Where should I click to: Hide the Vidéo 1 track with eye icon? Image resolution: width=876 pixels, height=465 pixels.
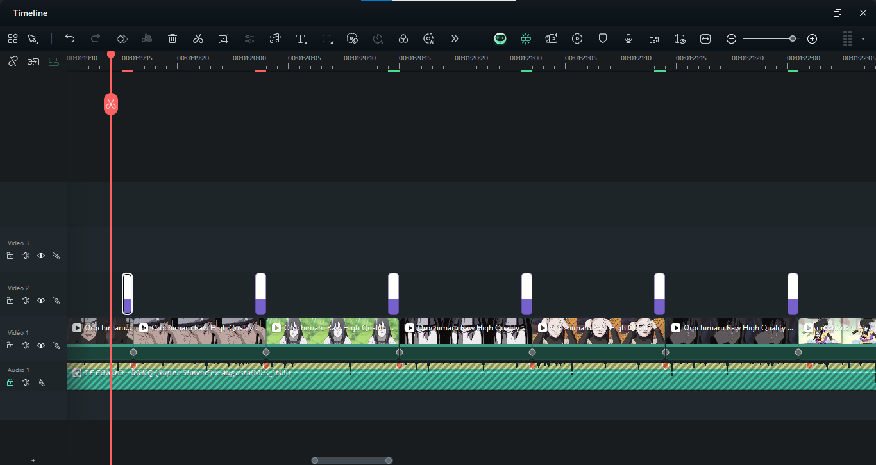click(41, 345)
